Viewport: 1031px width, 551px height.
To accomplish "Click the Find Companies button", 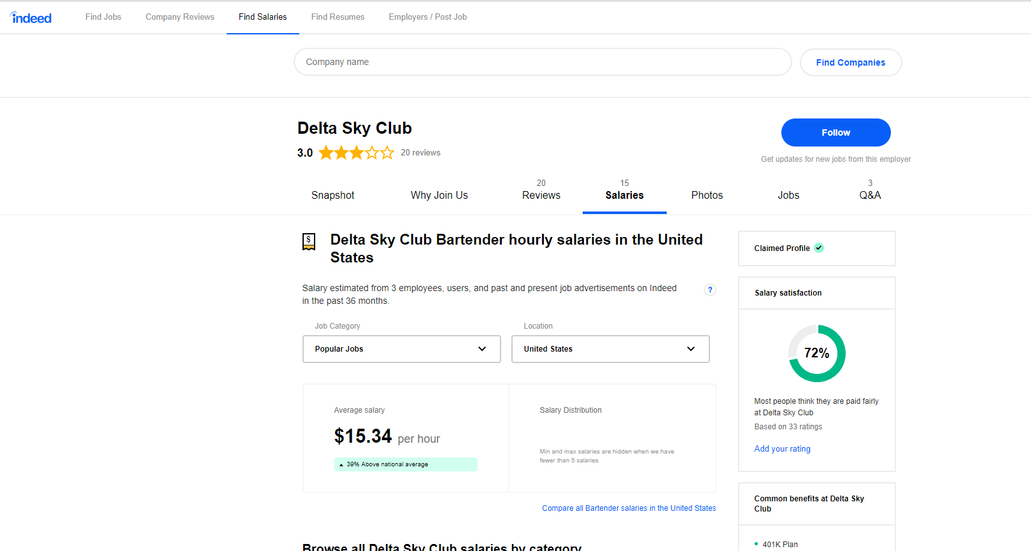I will [851, 62].
